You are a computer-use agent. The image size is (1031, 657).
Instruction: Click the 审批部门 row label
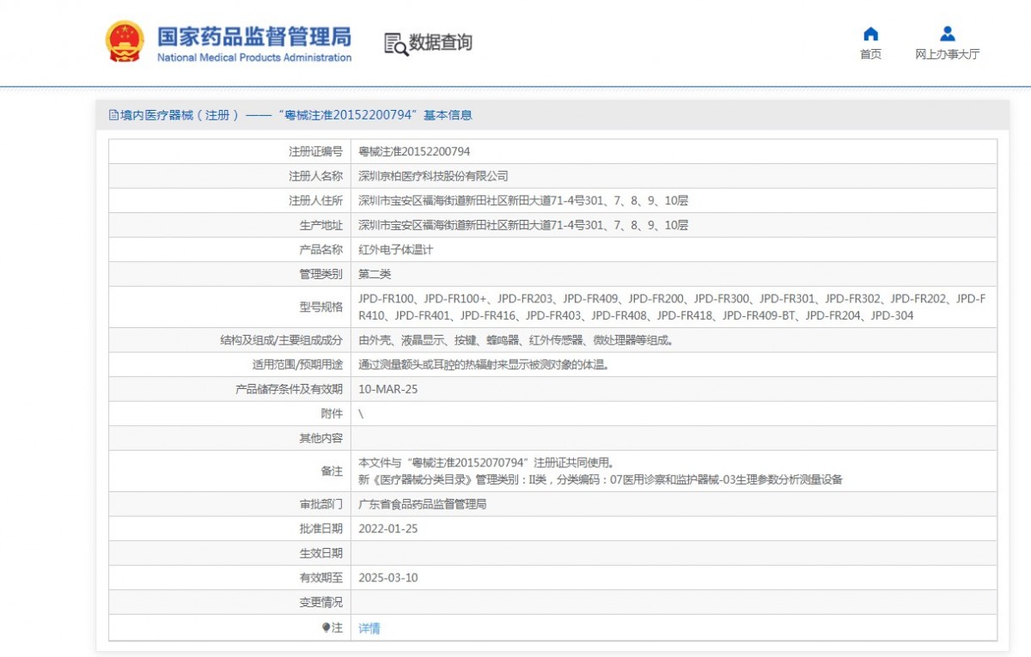[320, 504]
